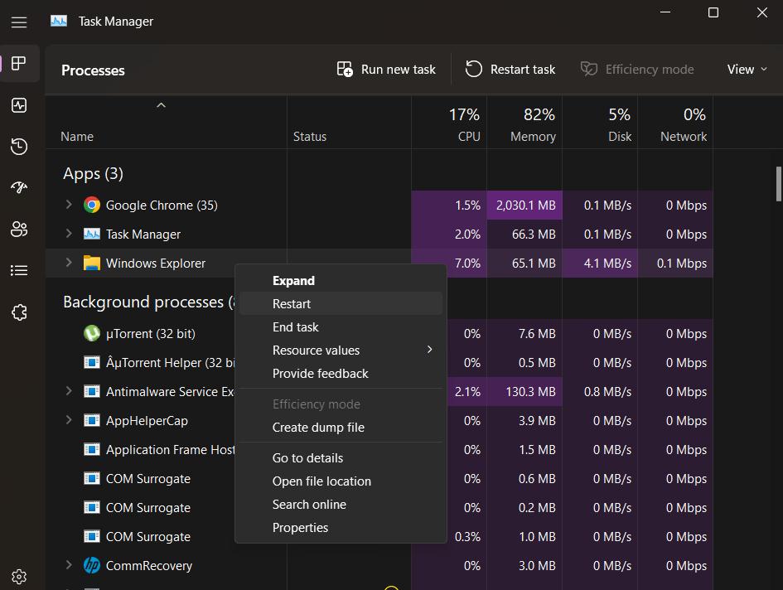
Task: Open the Services page puzzle icon
Action: click(19, 312)
